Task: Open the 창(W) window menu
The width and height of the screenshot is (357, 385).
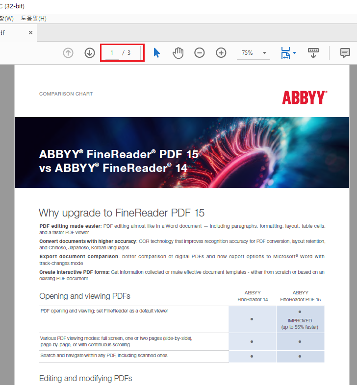Action: [7, 19]
